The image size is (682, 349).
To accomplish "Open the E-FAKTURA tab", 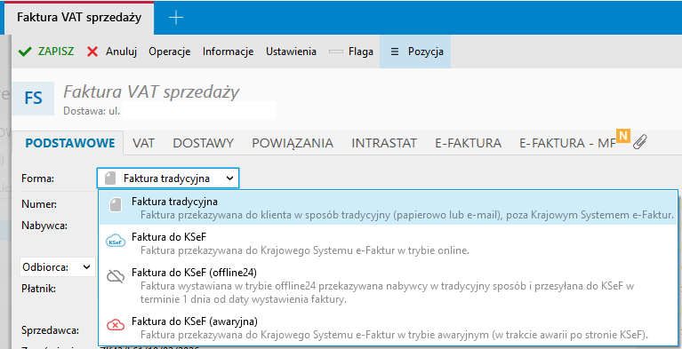I will point(468,143).
